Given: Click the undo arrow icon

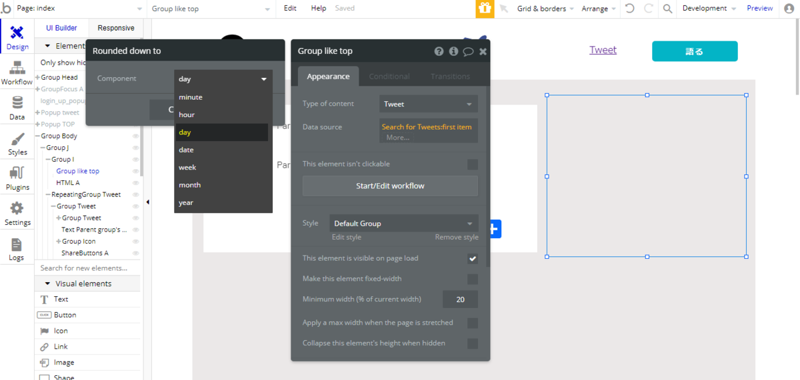Looking at the screenshot, I should (630, 9).
